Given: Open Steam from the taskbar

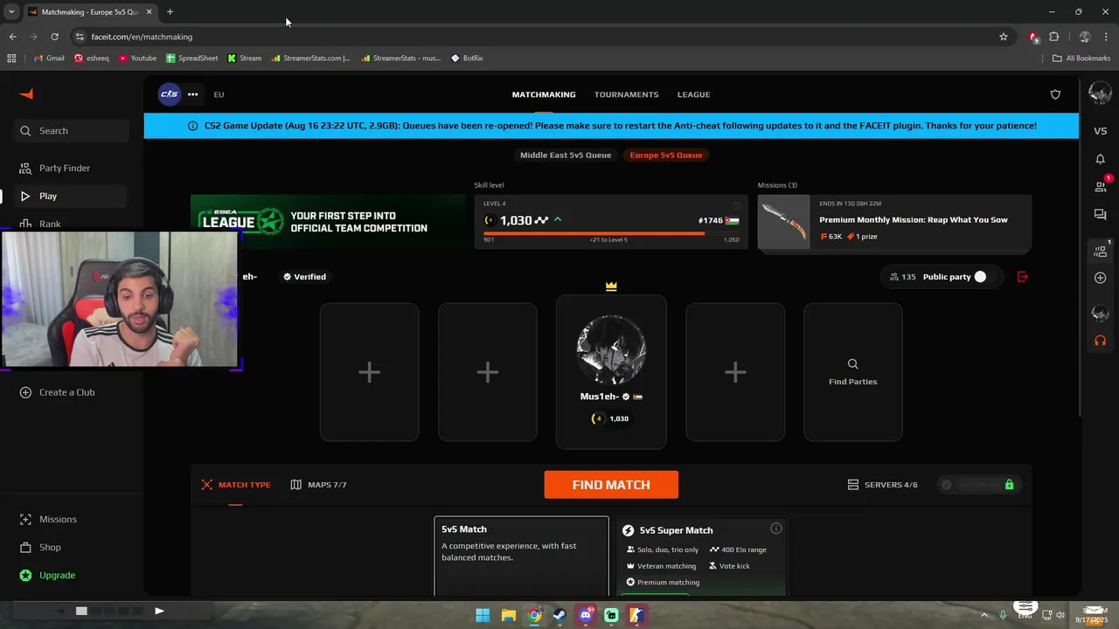Looking at the screenshot, I should (559, 615).
